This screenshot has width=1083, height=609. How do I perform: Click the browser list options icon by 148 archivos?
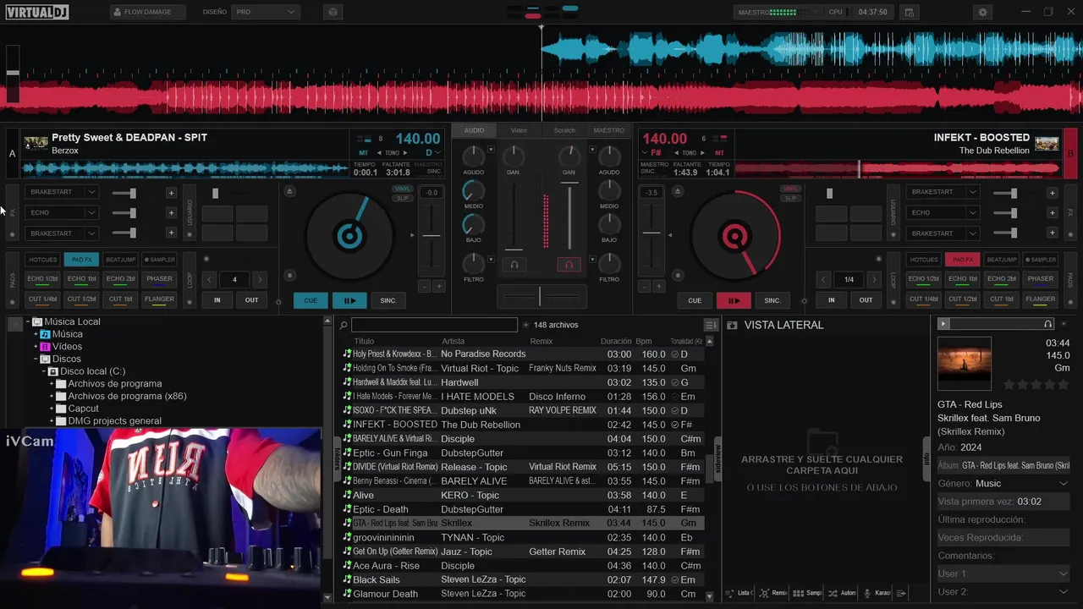click(x=710, y=325)
